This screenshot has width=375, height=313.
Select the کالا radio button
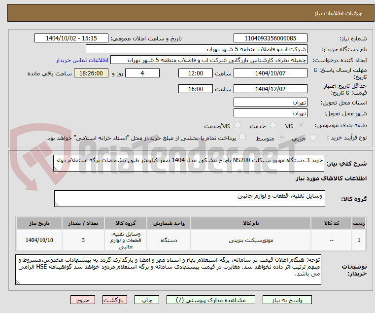point(301,125)
